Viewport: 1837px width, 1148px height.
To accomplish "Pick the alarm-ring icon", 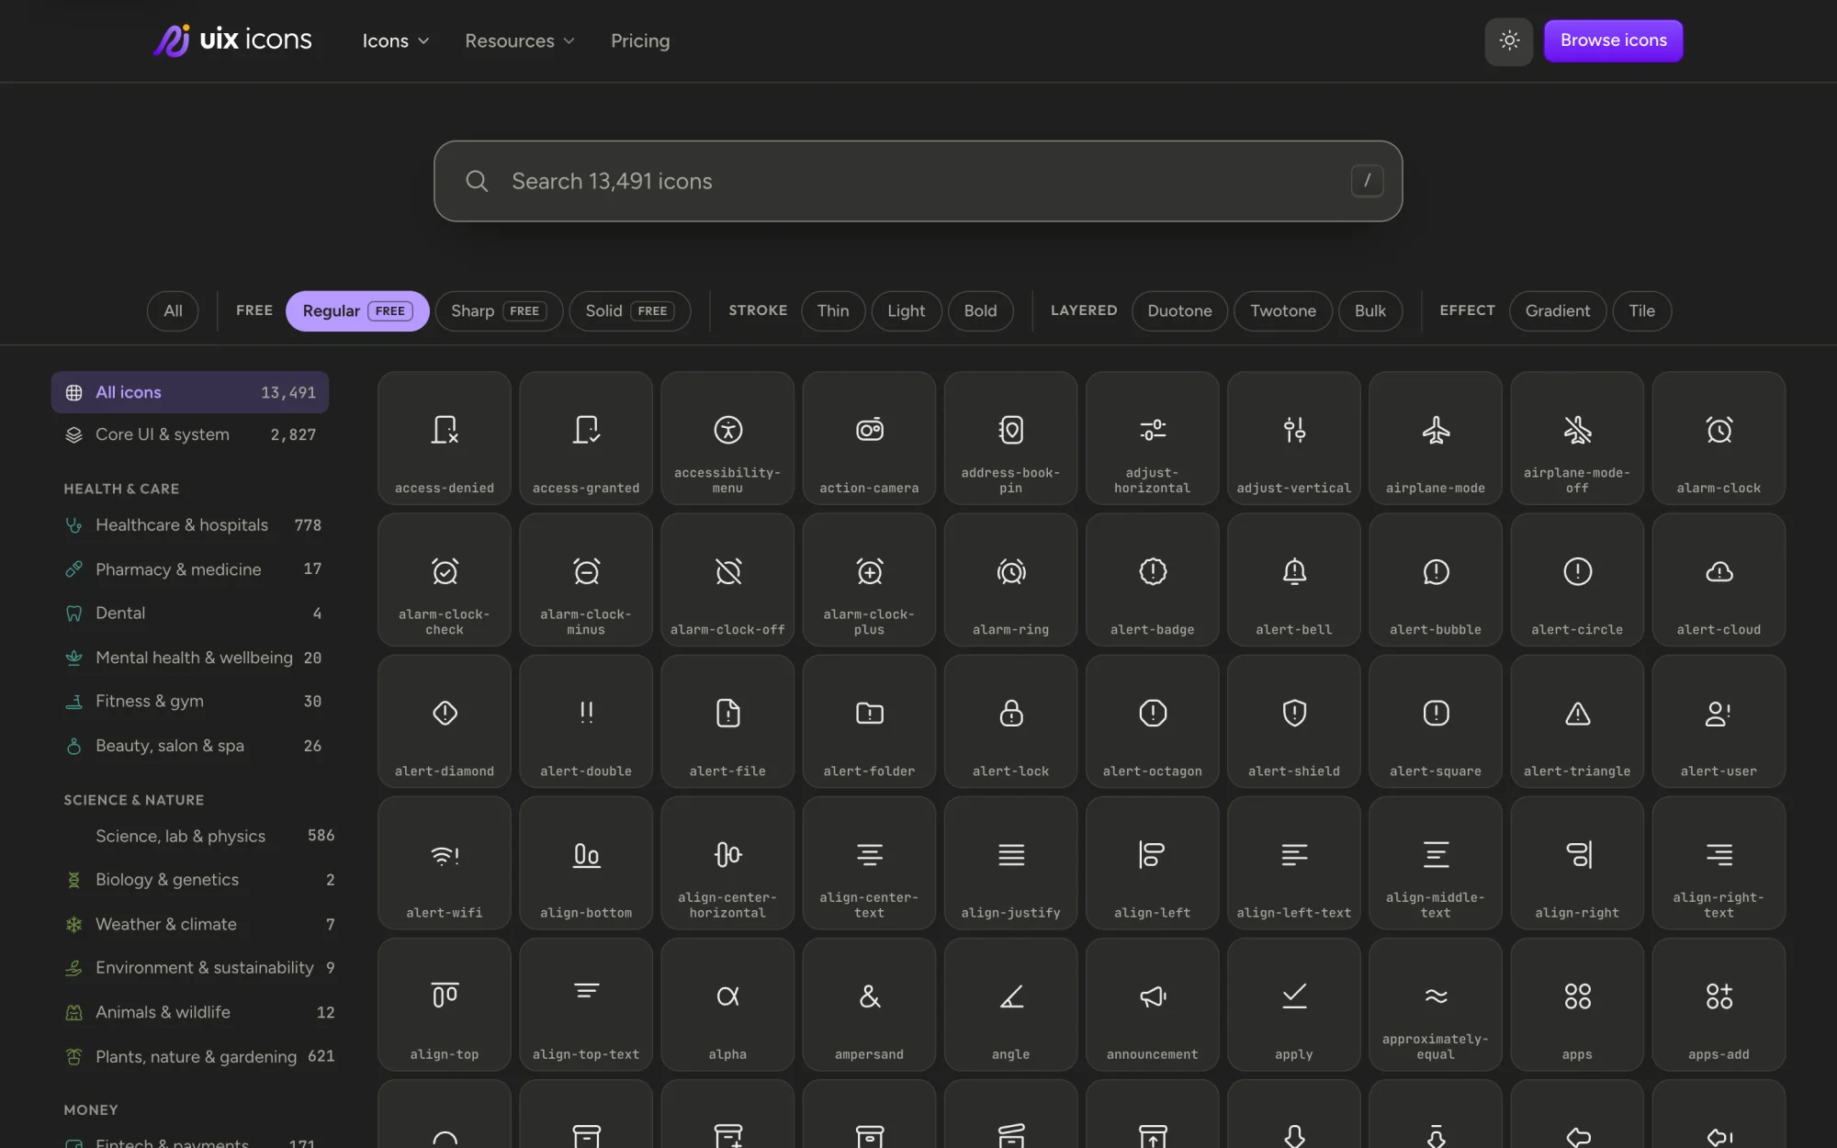I will click(1010, 580).
